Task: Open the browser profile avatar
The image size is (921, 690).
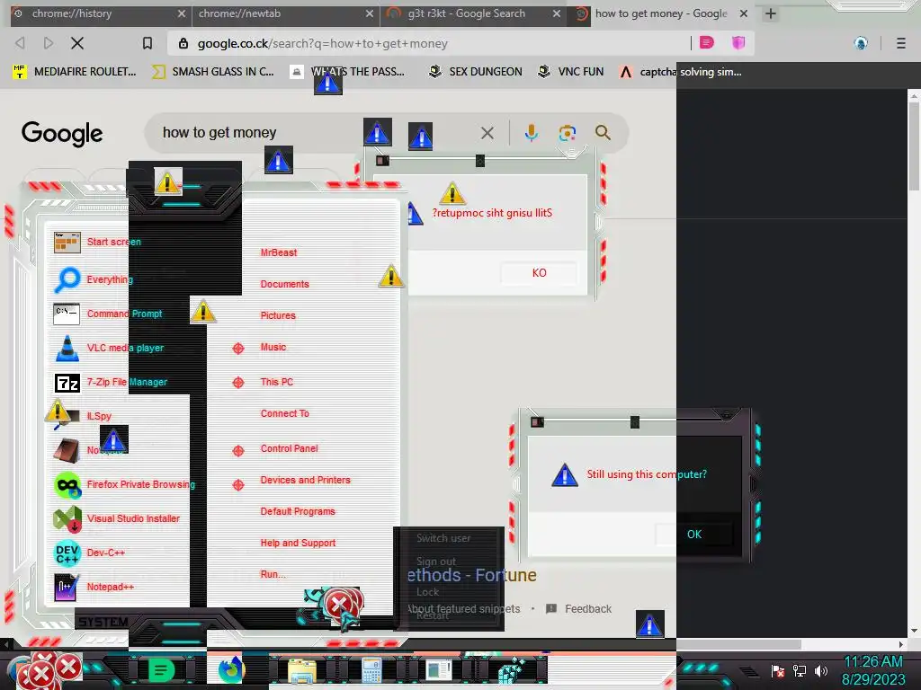Action: (x=861, y=43)
